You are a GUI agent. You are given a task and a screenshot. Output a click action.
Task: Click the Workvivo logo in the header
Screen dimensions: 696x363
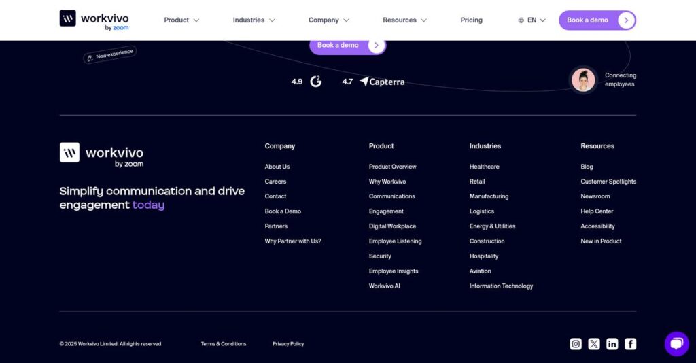tap(94, 20)
